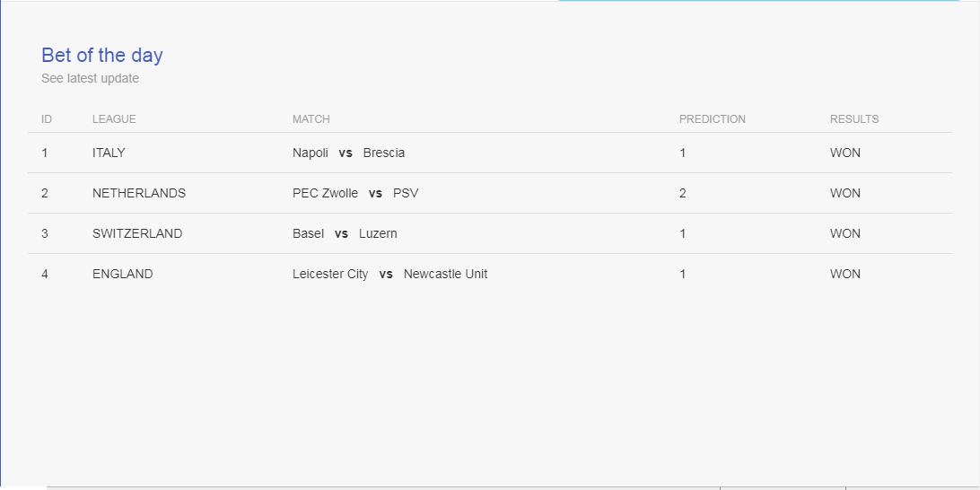Open the PEC Zwolle vs PSV match
The image size is (980, 490).
point(355,193)
